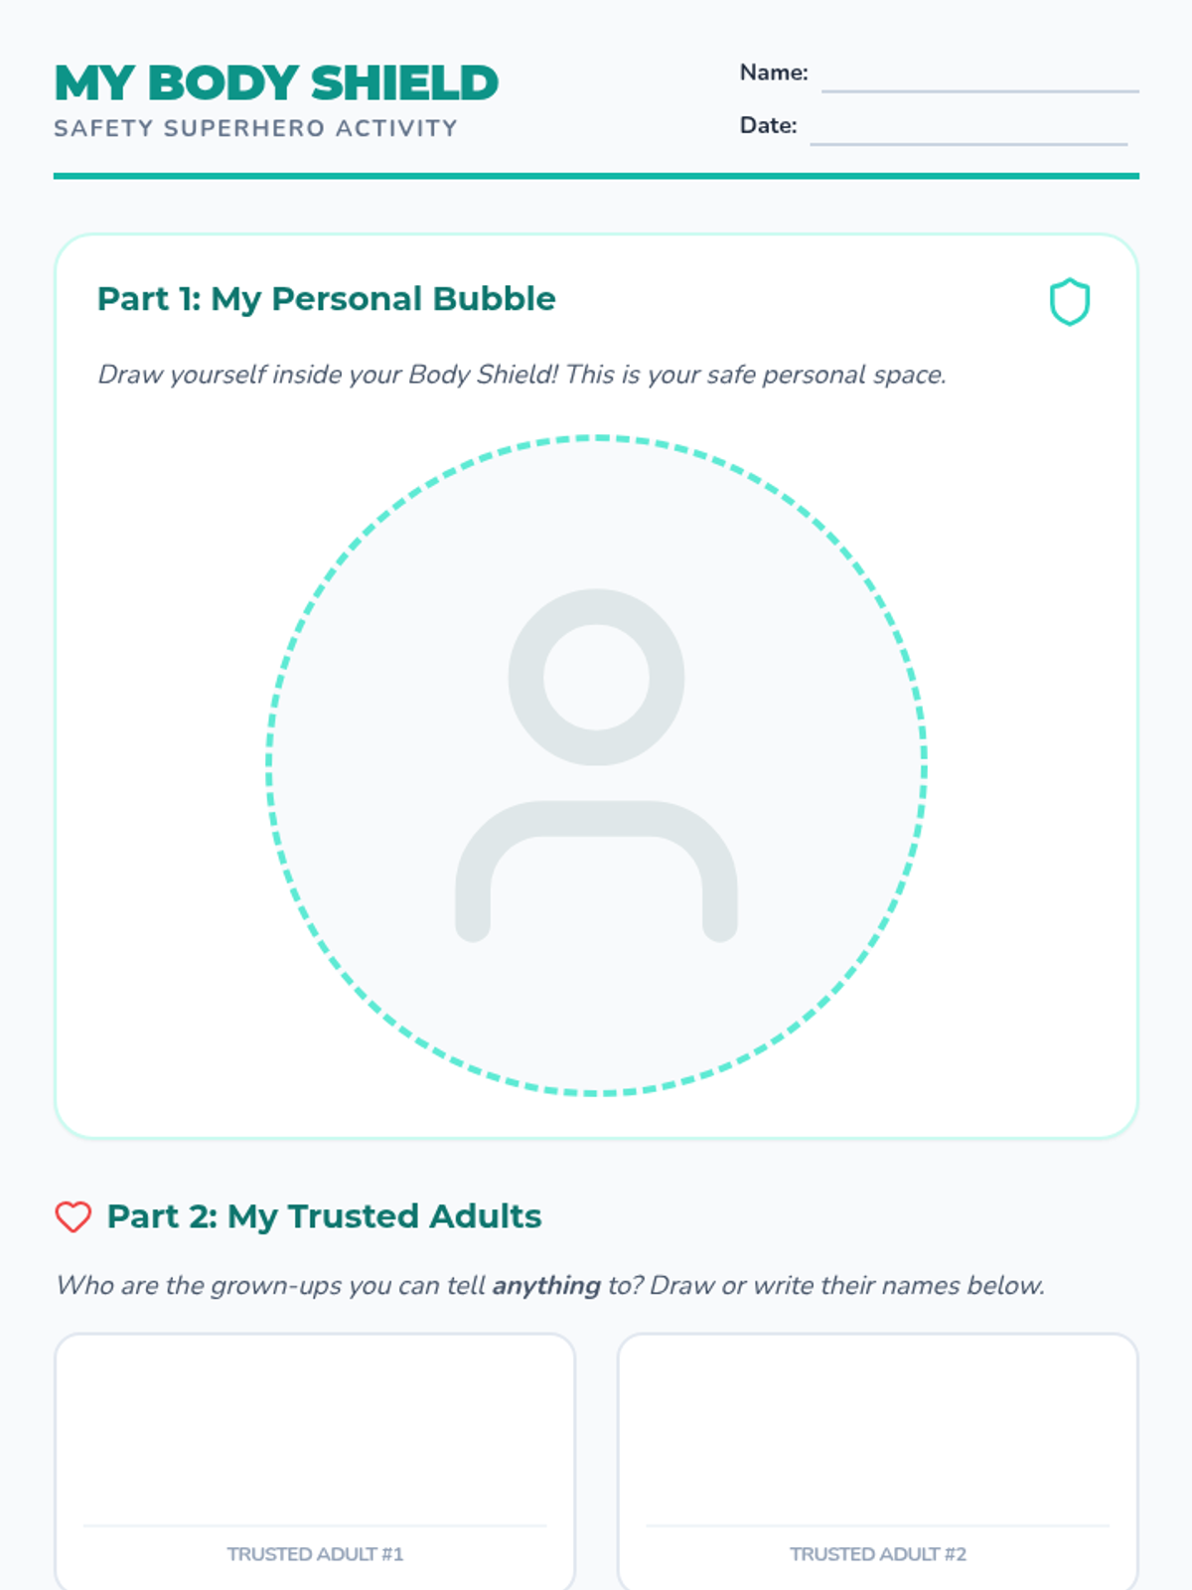
Task: Click the teal divider line under header
Action: click(x=596, y=176)
